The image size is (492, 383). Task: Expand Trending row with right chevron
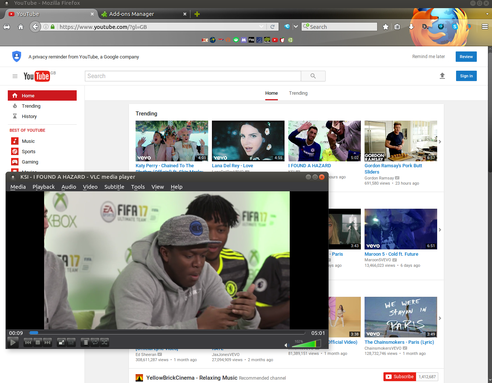440,142
